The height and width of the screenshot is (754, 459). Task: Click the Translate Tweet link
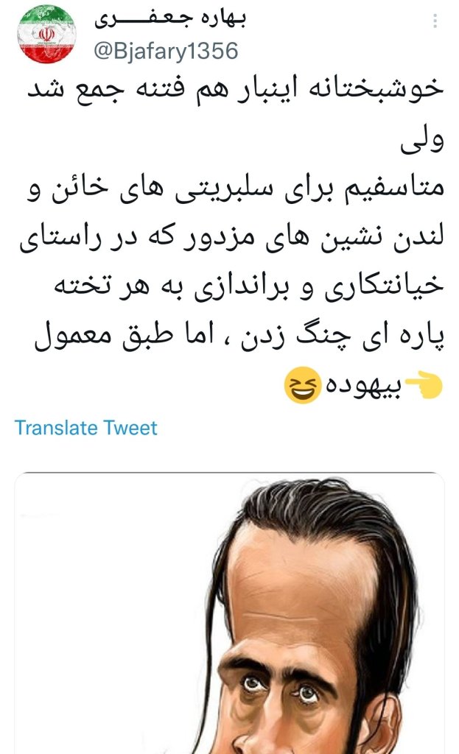86,428
